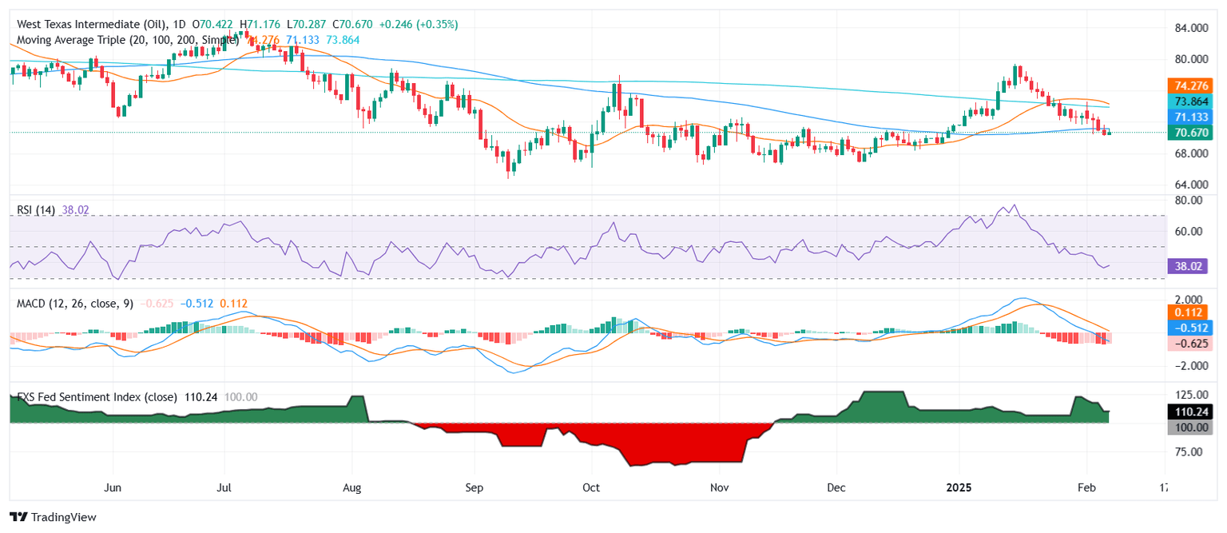Click the blue -0.512 MACD tag
This screenshot has width=1227, height=533.
click(x=1189, y=328)
